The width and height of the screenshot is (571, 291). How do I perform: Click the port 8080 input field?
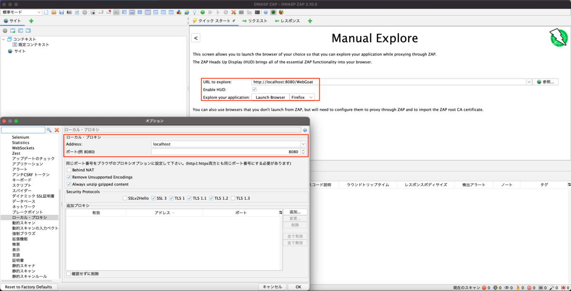226,152
